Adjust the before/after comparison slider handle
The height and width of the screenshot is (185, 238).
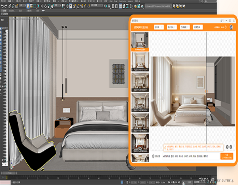pyautogui.click(x=206, y=91)
